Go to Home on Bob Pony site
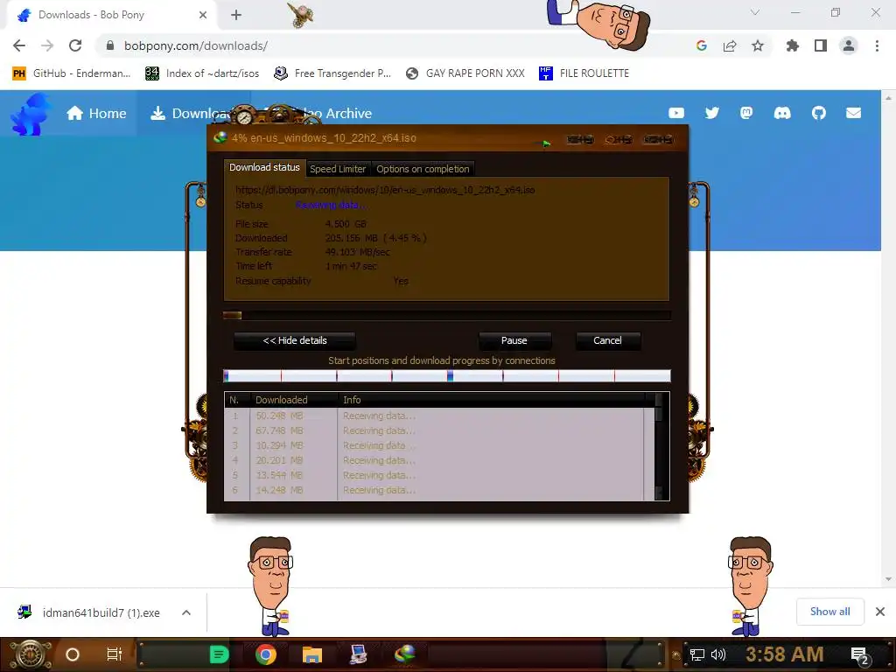The image size is (896, 672). [96, 113]
